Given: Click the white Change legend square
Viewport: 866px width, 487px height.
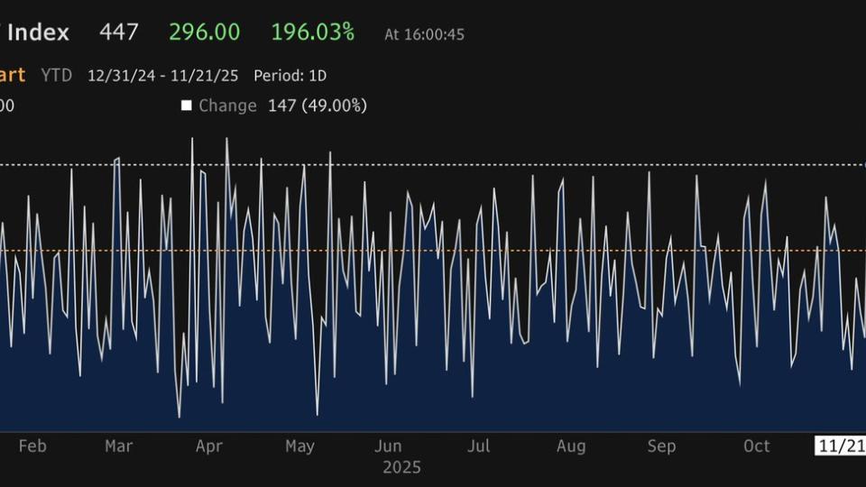Looking at the screenshot, I should point(187,106).
